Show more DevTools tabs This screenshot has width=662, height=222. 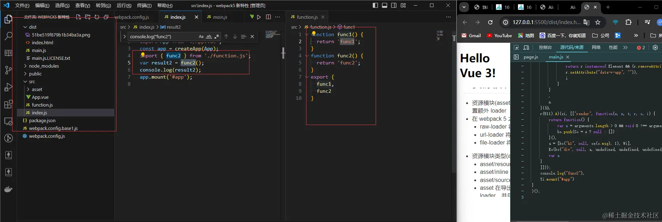click(625, 47)
